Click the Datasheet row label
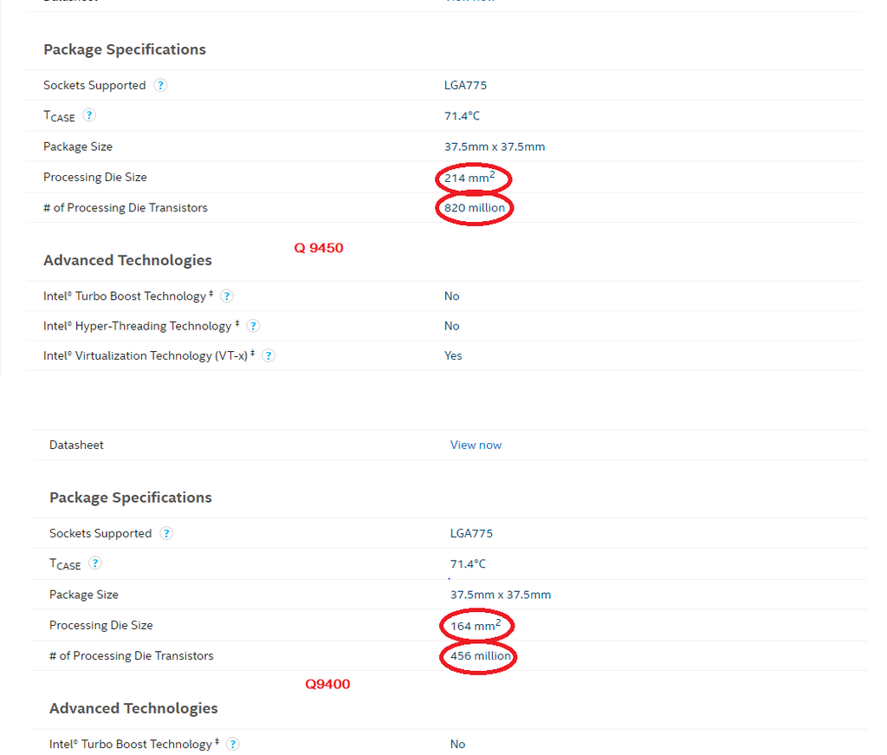Image resolution: width=887 pixels, height=755 pixels. [x=76, y=445]
